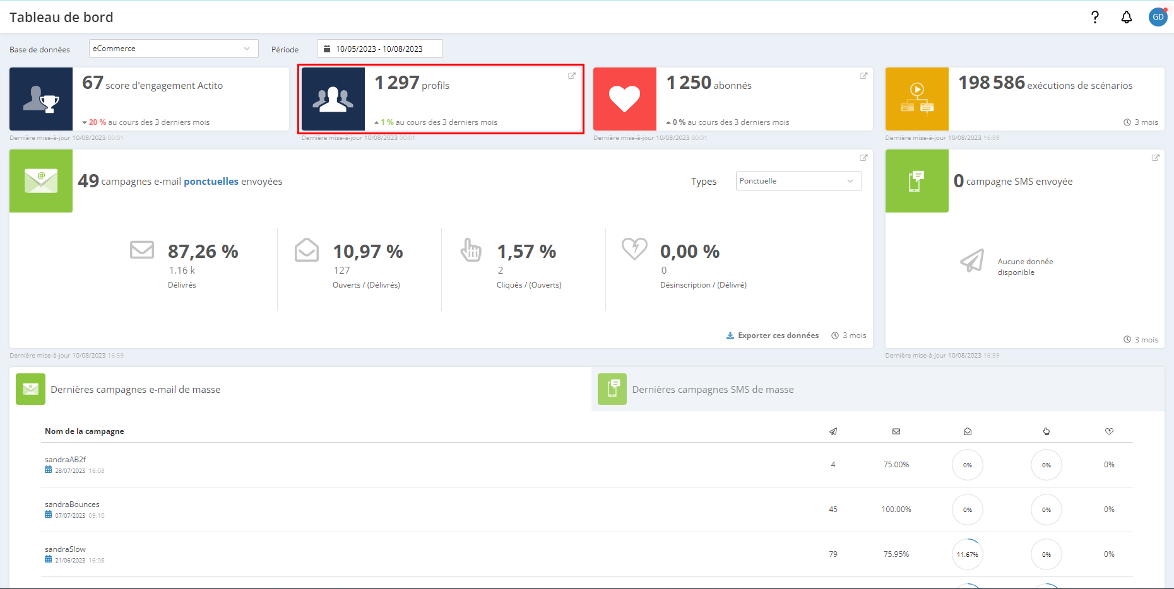Image resolution: width=1174 pixels, height=589 pixels.
Task: Click the download icon beside Exporter ces données
Action: (x=730, y=335)
